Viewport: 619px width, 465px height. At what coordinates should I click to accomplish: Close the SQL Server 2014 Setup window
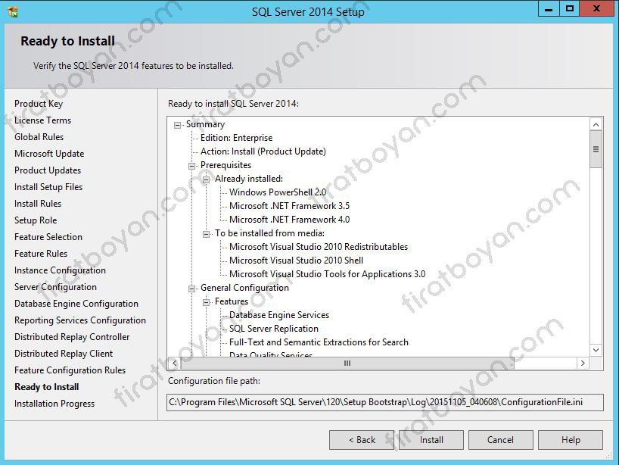coord(596,8)
